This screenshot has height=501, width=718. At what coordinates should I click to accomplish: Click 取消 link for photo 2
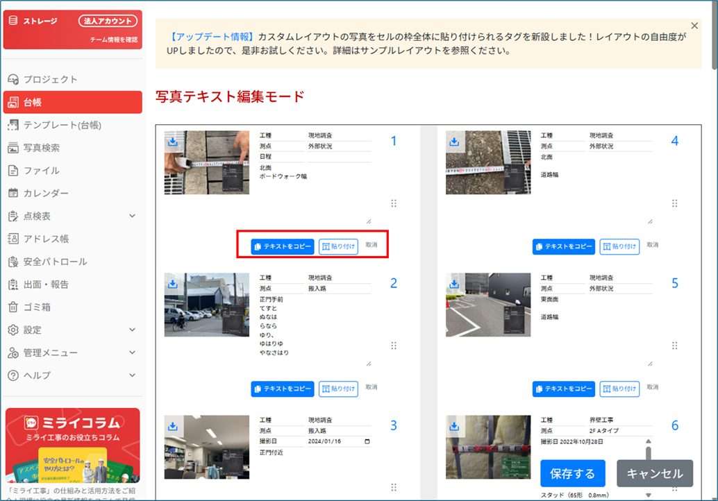point(371,387)
